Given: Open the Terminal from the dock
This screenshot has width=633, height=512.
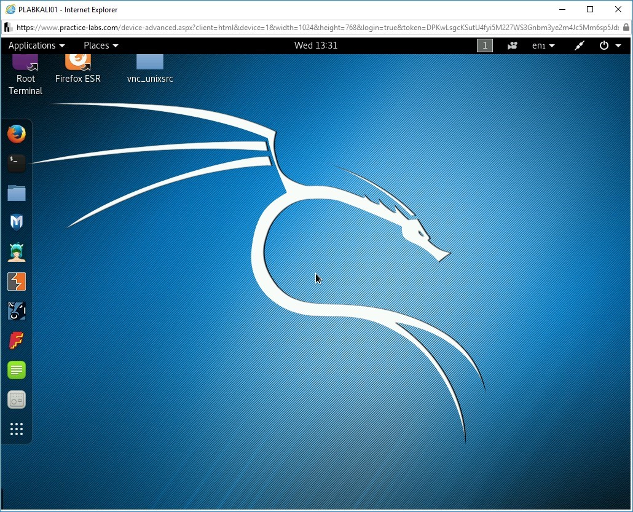Looking at the screenshot, I should pos(17,163).
